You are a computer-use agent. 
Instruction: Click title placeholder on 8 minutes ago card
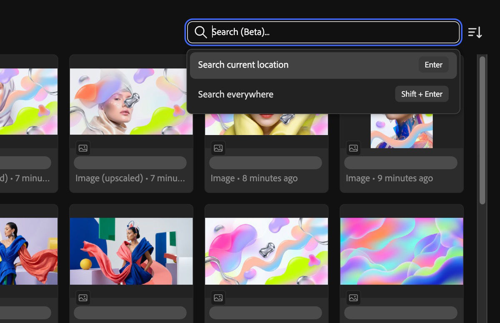265,163
